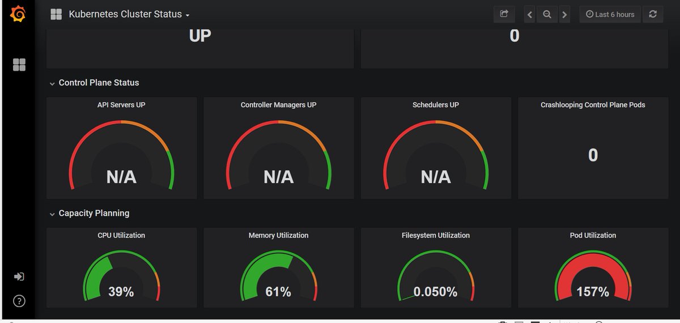
Task: Click the 0.050% filesystem gauge value
Action: (435, 292)
